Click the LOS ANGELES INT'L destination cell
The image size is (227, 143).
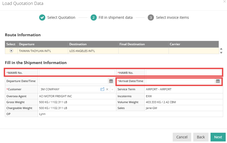(93, 51)
